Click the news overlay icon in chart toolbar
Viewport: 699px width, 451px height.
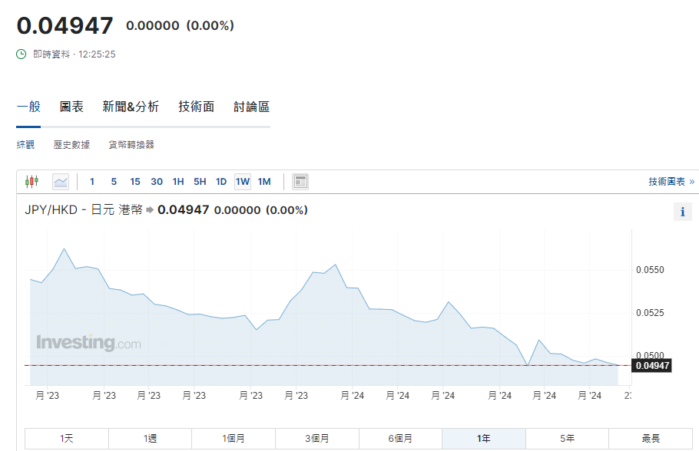tap(300, 182)
